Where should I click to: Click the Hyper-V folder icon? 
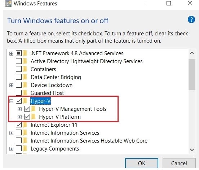tap(25, 101)
